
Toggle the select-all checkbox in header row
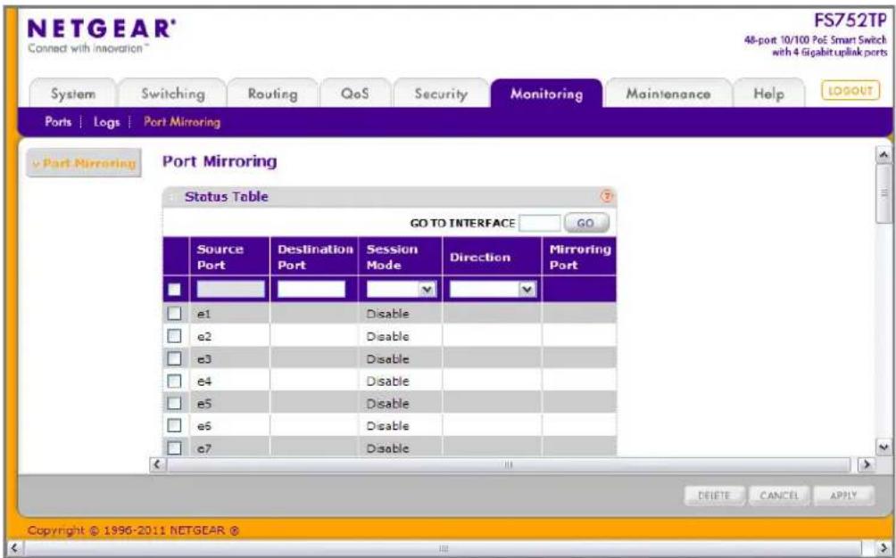pyautogui.click(x=174, y=290)
